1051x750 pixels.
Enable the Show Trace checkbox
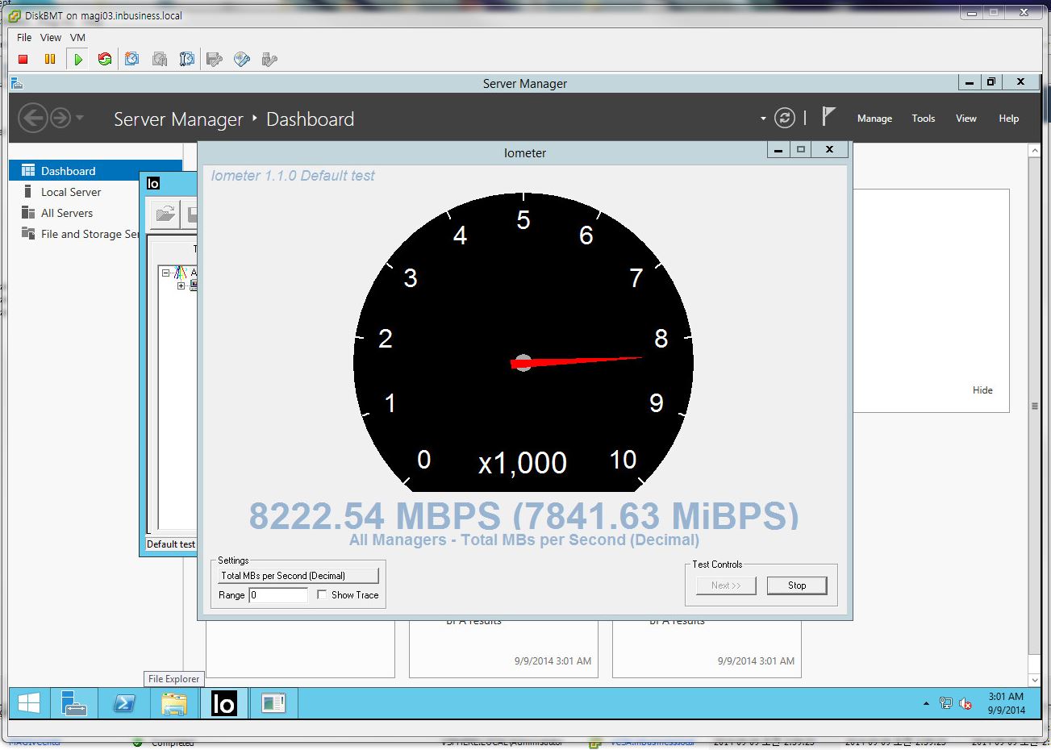point(322,595)
